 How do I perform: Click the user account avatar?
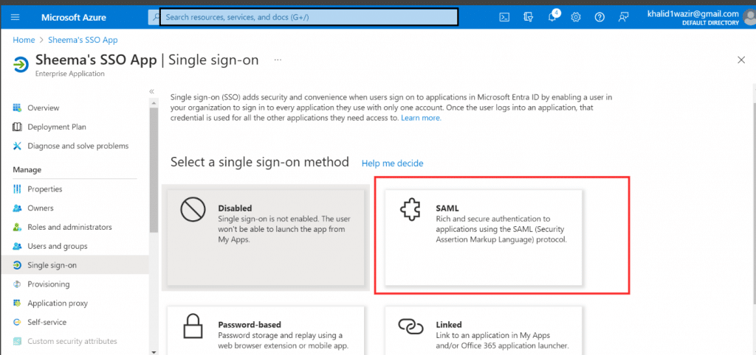click(x=750, y=18)
